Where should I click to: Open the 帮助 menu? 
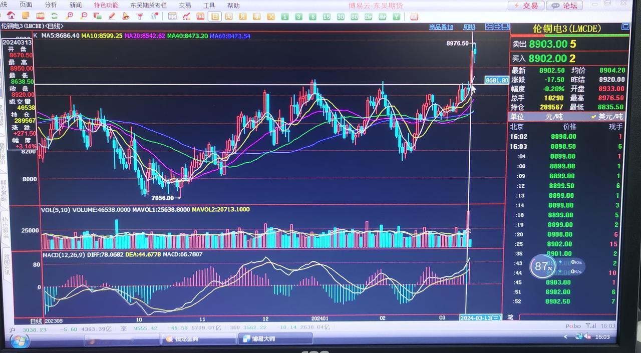[x=233, y=6]
